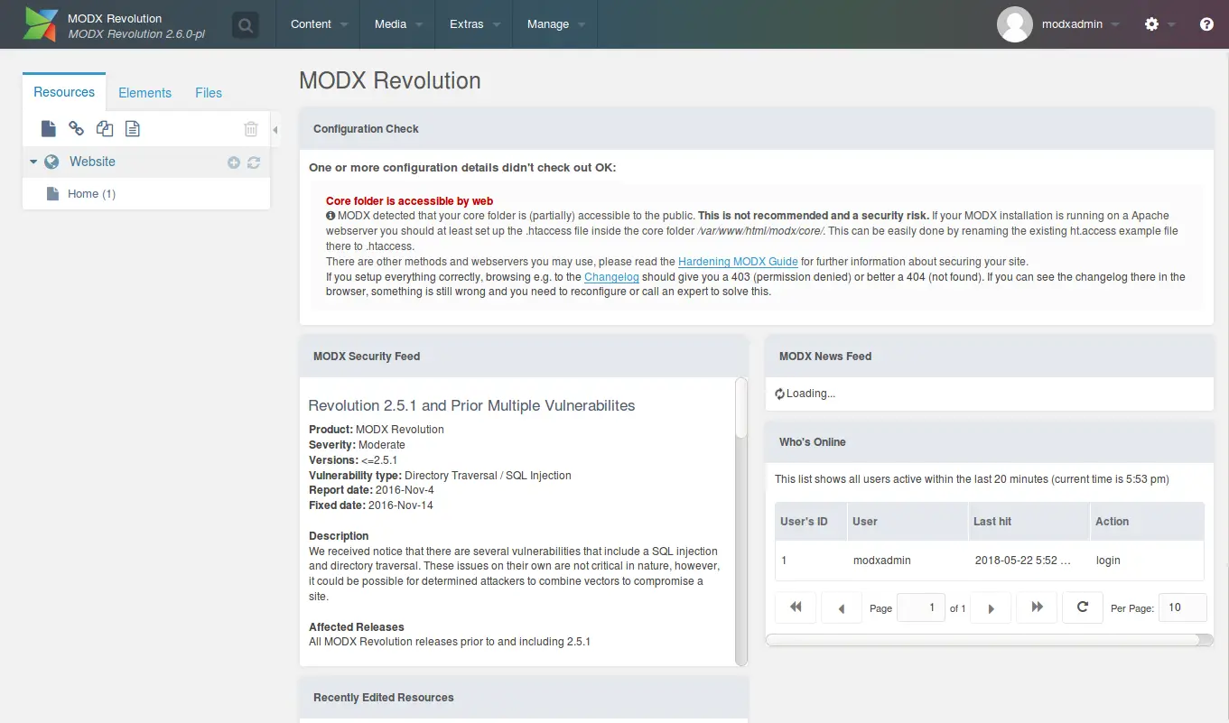Expand the modxadmin user dropdown arrow
The width and height of the screenshot is (1229, 723).
tap(1116, 25)
